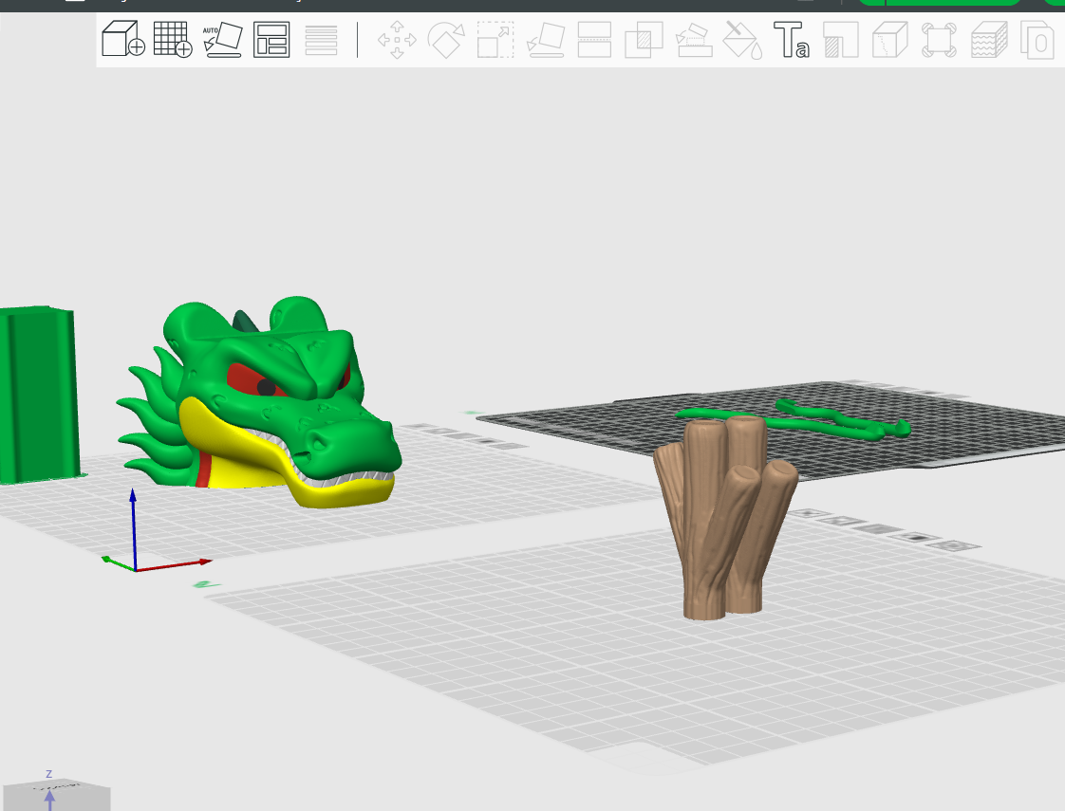Select the wavy Fuzzy skin painting tool
1065x811 pixels.
(x=988, y=39)
